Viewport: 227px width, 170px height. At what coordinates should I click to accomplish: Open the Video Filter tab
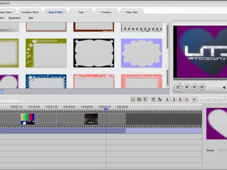[x=132, y=12]
